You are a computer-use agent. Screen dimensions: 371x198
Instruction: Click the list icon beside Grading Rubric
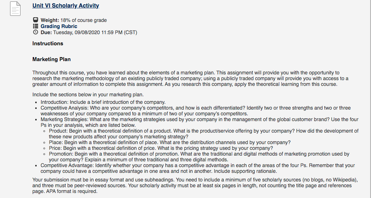36,26
